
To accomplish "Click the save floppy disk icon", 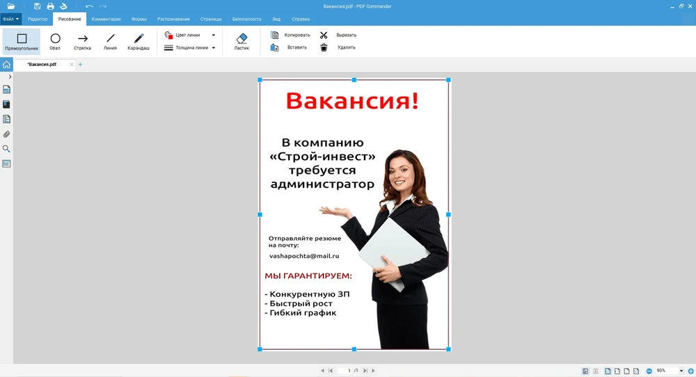I will [38, 6].
